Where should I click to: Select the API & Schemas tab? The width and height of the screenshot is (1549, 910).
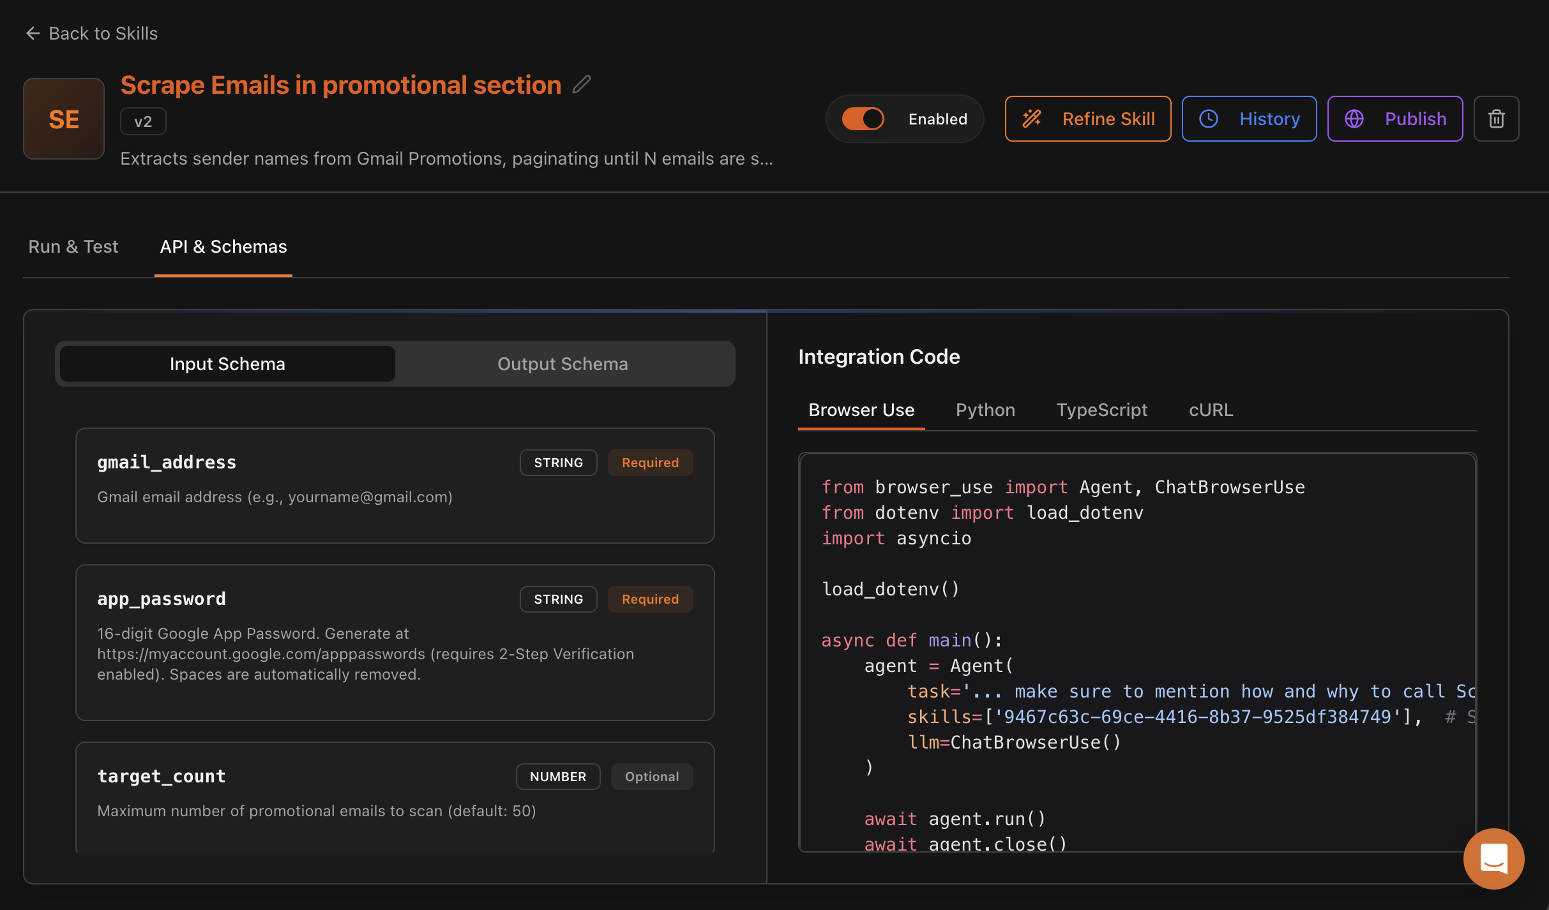coord(223,246)
